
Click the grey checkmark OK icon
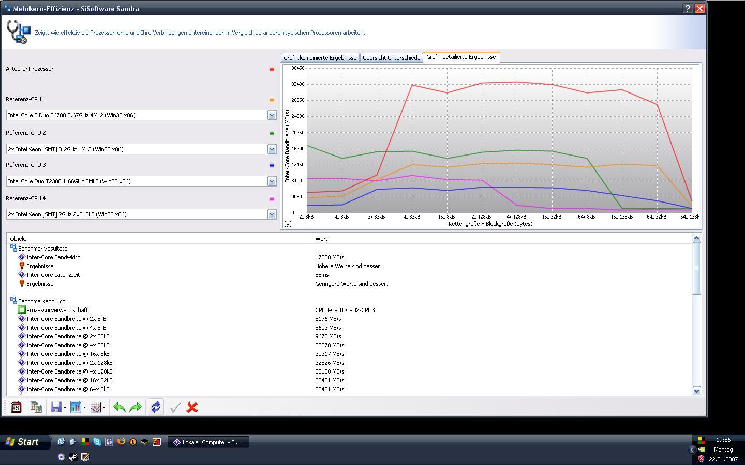(175, 408)
